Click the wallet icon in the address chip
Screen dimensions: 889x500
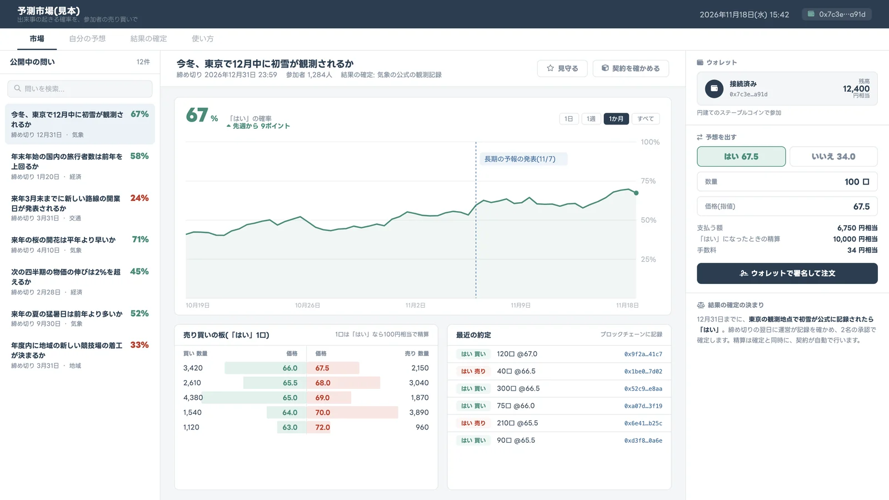(x=811, y=14)
